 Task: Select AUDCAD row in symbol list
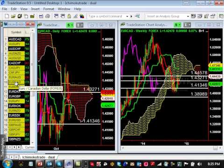click(x=16, y=39)
